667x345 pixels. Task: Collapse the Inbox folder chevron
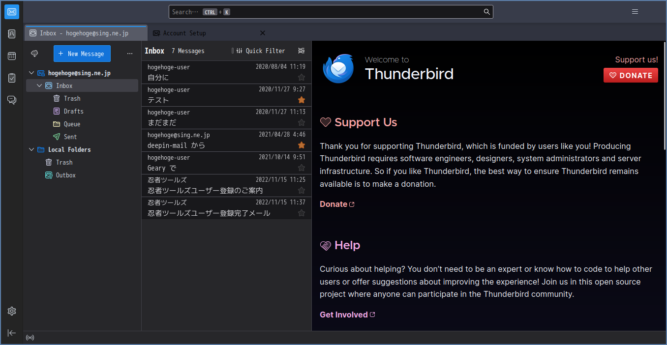(x=39, y=86)
